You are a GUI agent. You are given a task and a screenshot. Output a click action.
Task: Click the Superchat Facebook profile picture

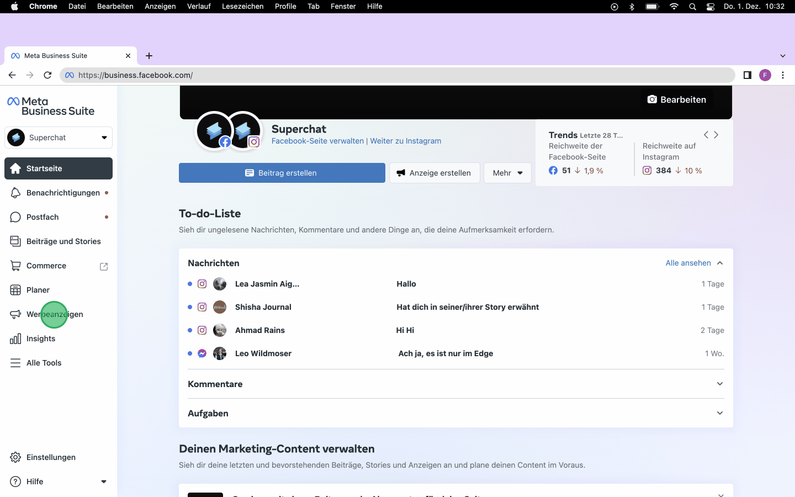[214, 130]
